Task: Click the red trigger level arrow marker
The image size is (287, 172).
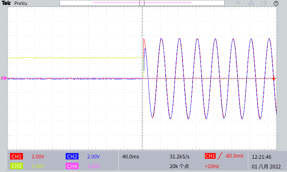Action: 274,78
